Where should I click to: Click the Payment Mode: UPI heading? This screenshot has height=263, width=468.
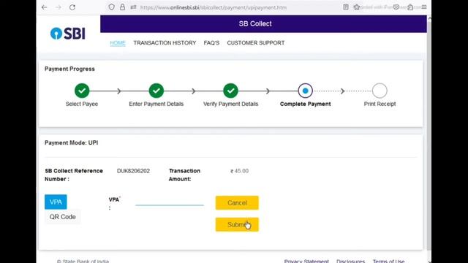72,143
